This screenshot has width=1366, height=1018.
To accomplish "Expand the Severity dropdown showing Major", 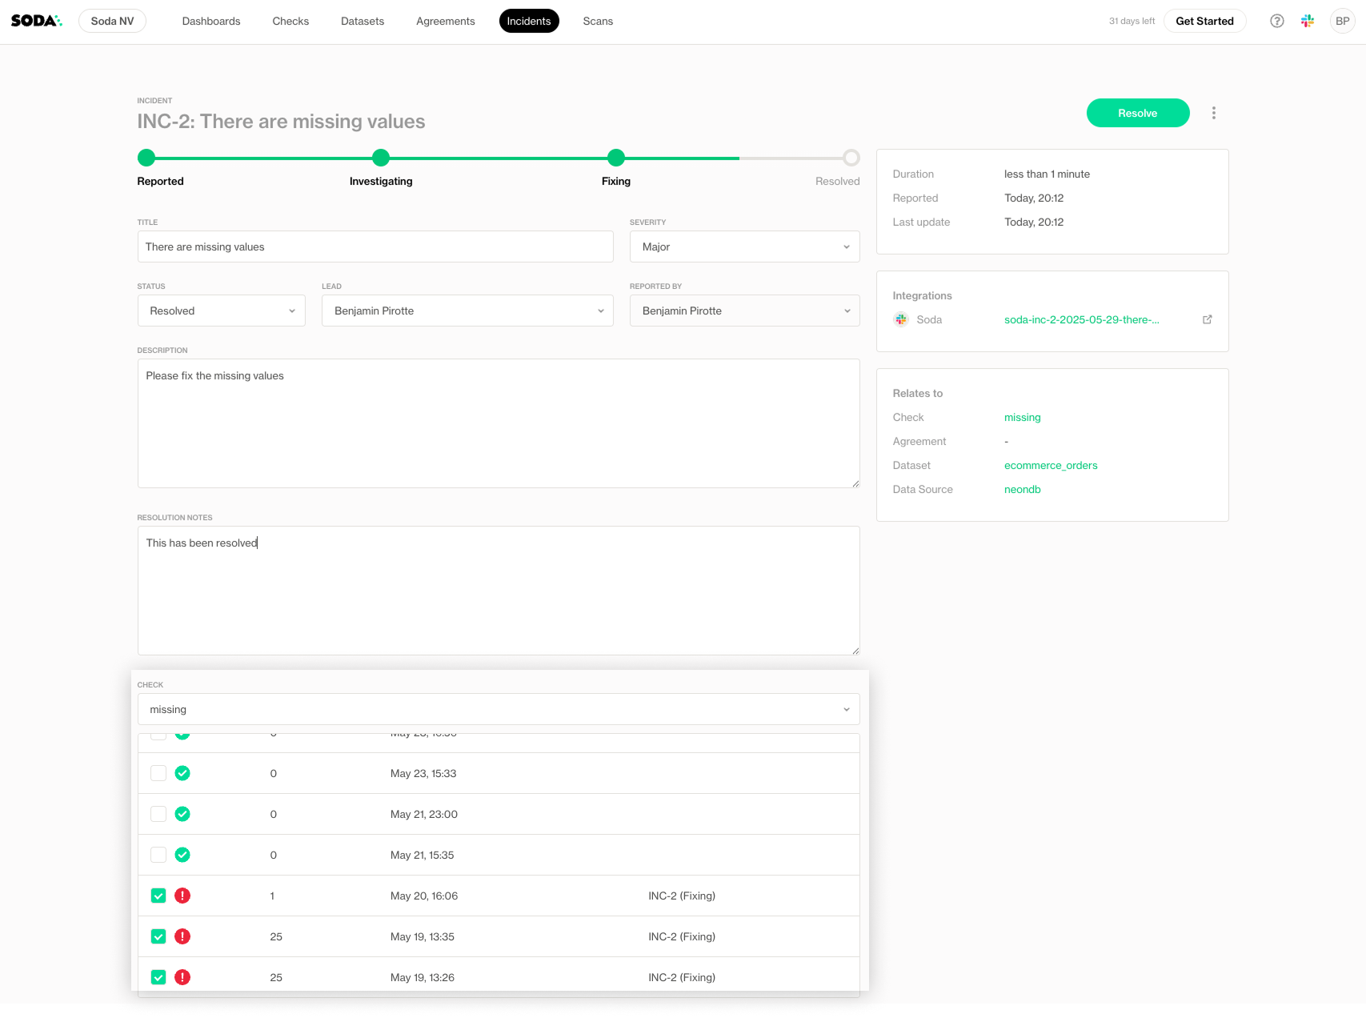I will coord(744,246).
